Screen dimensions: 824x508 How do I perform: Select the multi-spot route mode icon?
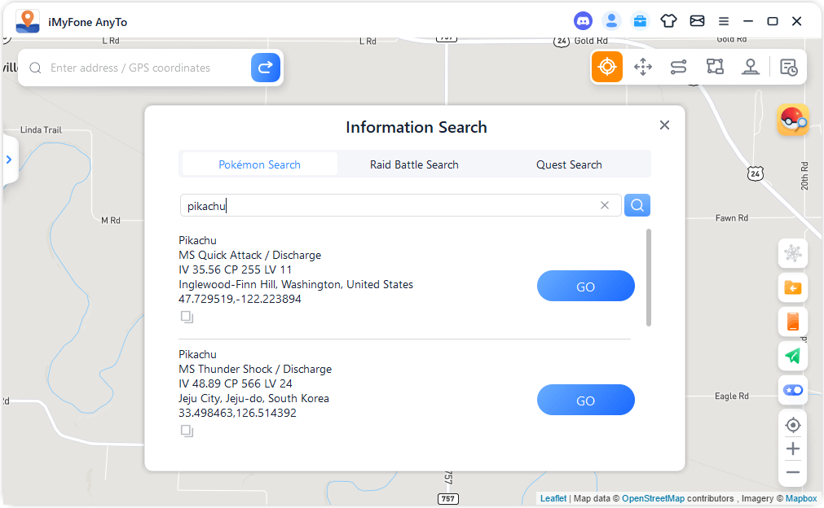tap(715, 67)
